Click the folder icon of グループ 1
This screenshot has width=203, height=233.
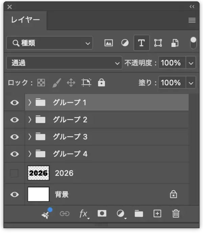point(41,102)
